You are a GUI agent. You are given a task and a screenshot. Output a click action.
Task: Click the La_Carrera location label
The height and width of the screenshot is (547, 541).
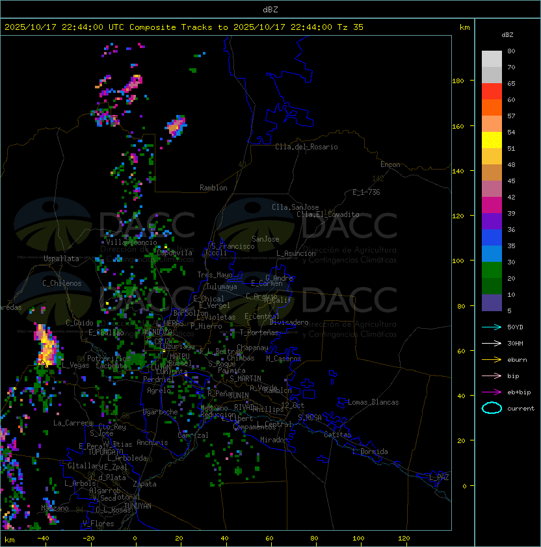[73, 423]
